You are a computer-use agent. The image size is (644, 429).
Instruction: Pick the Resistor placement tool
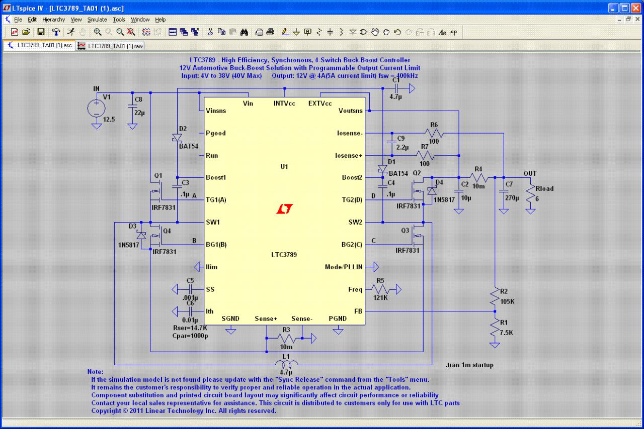click(318, 32)
